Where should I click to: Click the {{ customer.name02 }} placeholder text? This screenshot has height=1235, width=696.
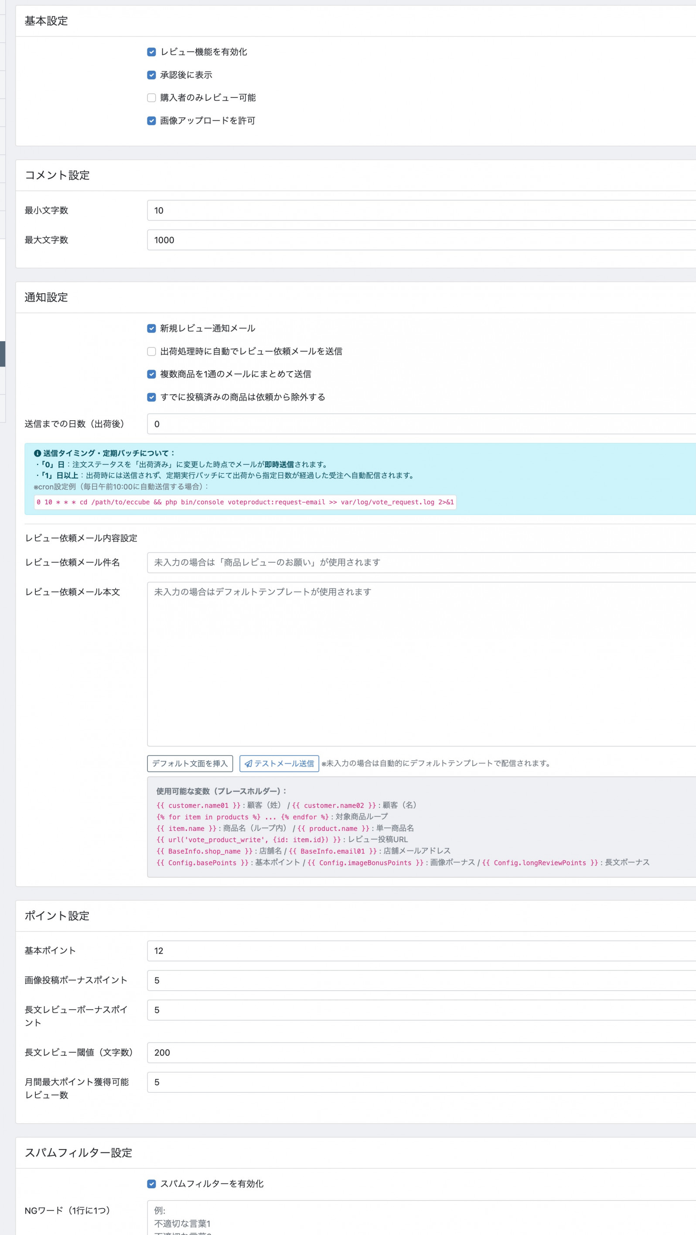pyautogui.click(x=334, y=806)
